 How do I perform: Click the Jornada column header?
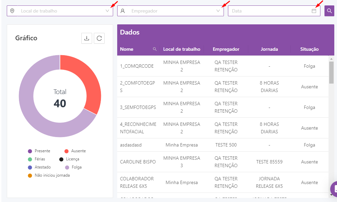click(269, 49)
